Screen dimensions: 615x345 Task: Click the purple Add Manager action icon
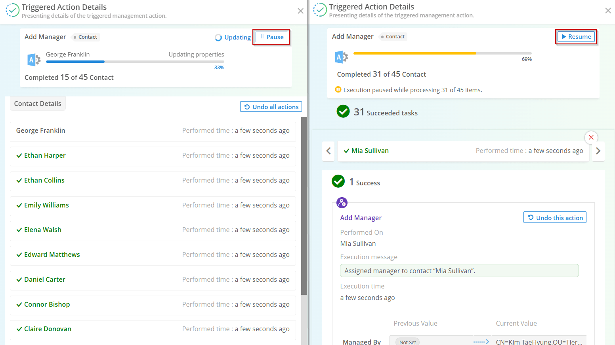(x=342, y=203)
